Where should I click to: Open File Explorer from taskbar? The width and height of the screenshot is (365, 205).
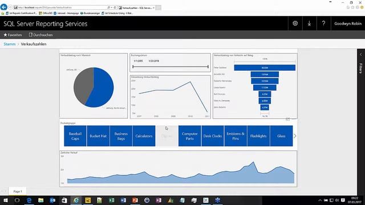40,200
